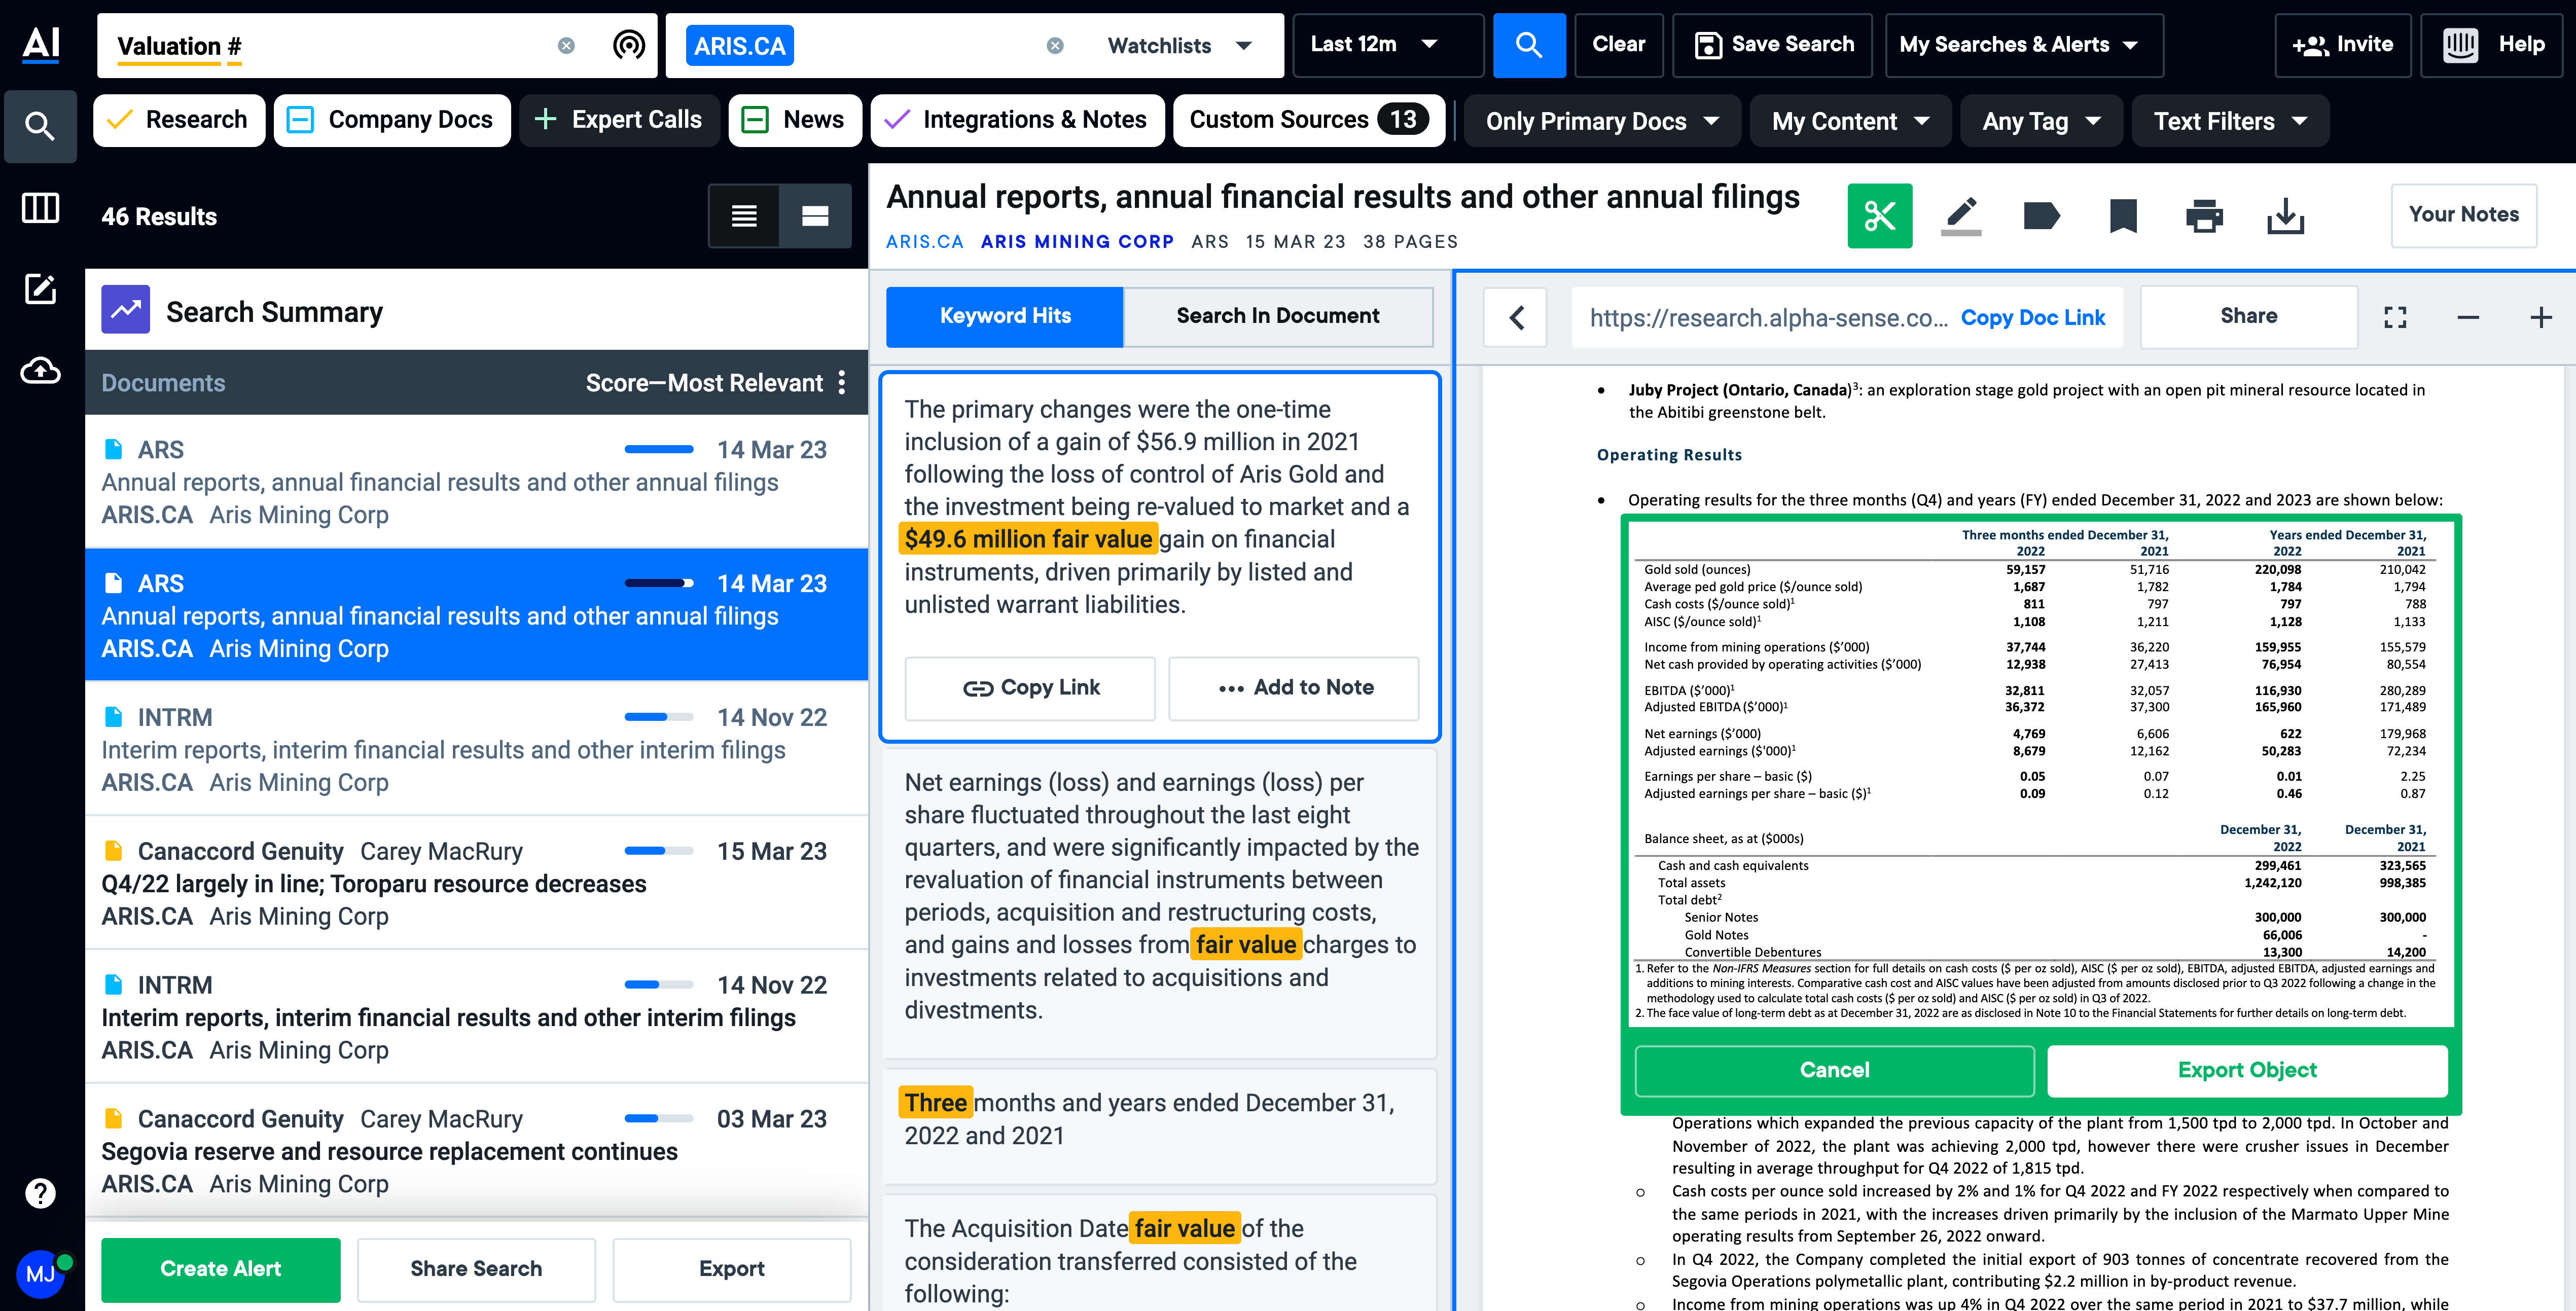Download the document

pyautogui.click(x=2285, y=215)
